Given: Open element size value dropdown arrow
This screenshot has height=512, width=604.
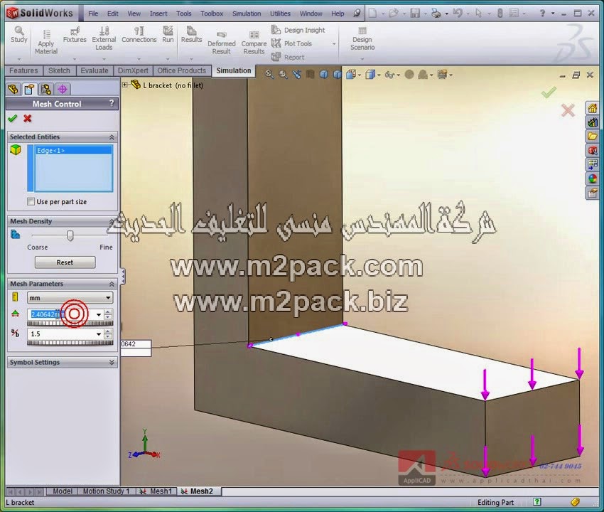Looking at the screenshot, I should tap(99, 314).
